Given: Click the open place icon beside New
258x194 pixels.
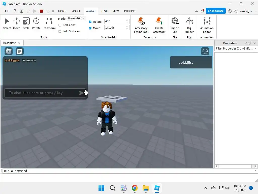Looking at the screenshot, I should (x=22, y=11).
